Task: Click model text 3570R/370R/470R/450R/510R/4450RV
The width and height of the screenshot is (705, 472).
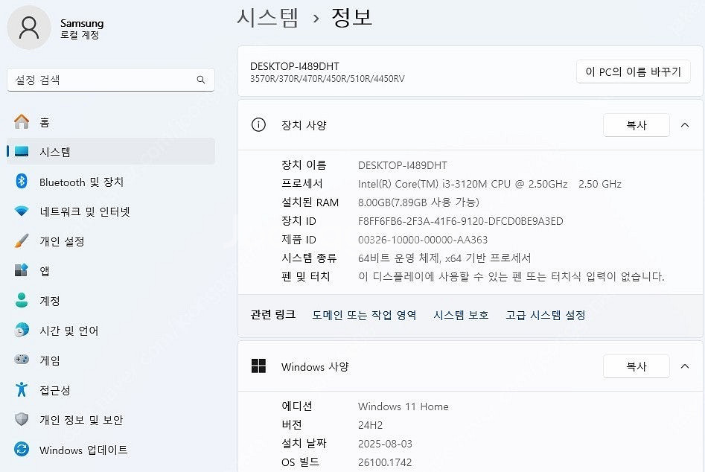Action: (x=328, y=79)
